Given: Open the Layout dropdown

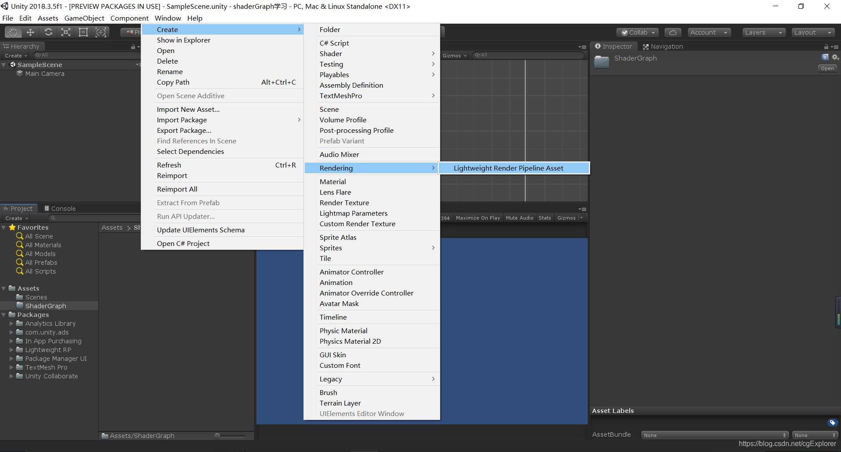Looking at the screenshot, I should [x=812, y=32].
